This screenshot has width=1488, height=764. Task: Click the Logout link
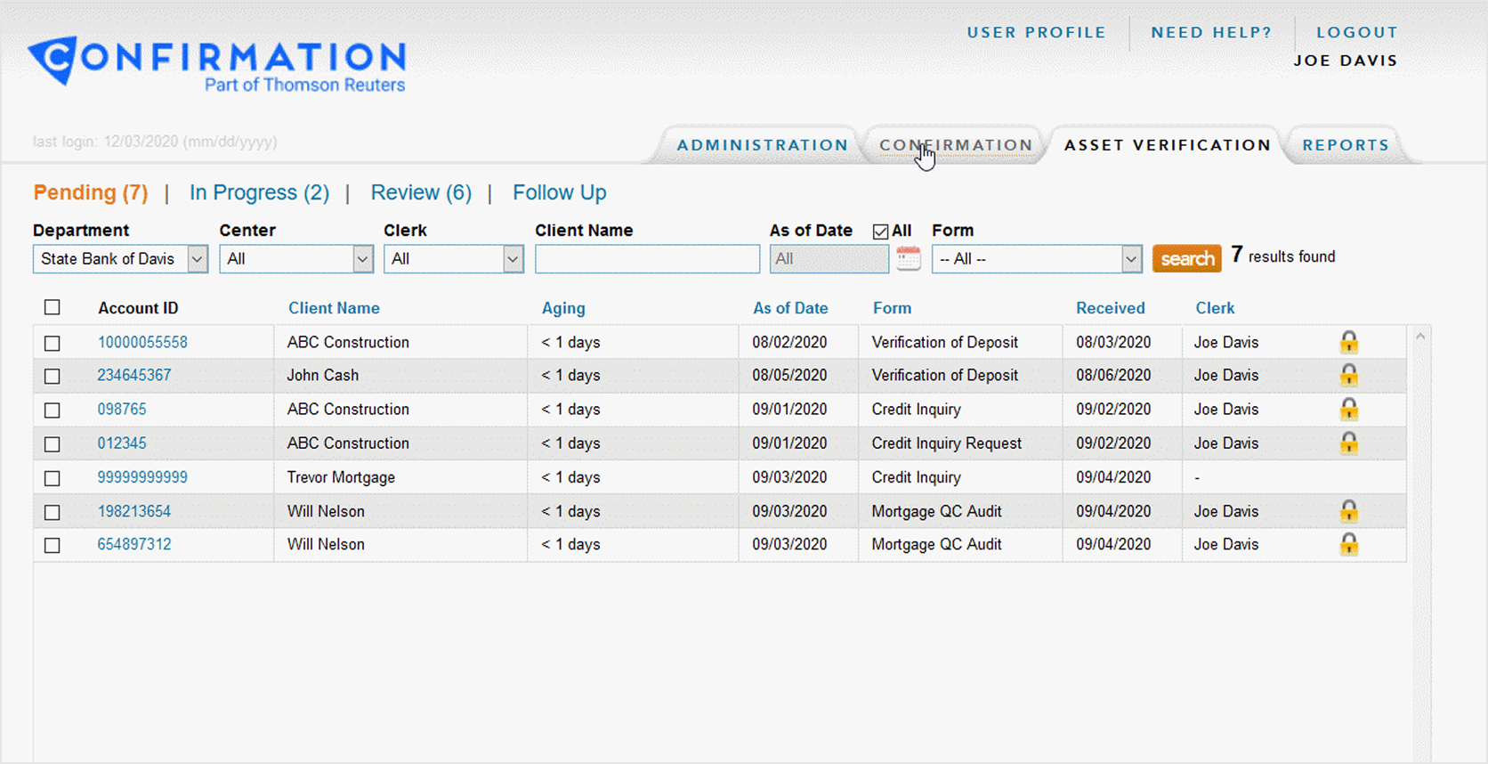point(1357,32)
